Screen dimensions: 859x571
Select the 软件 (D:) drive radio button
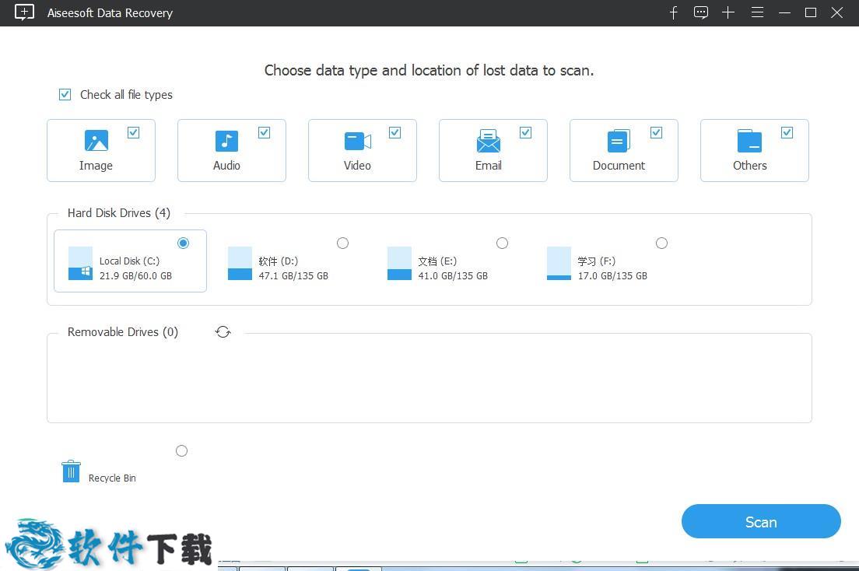coord(343,243)
